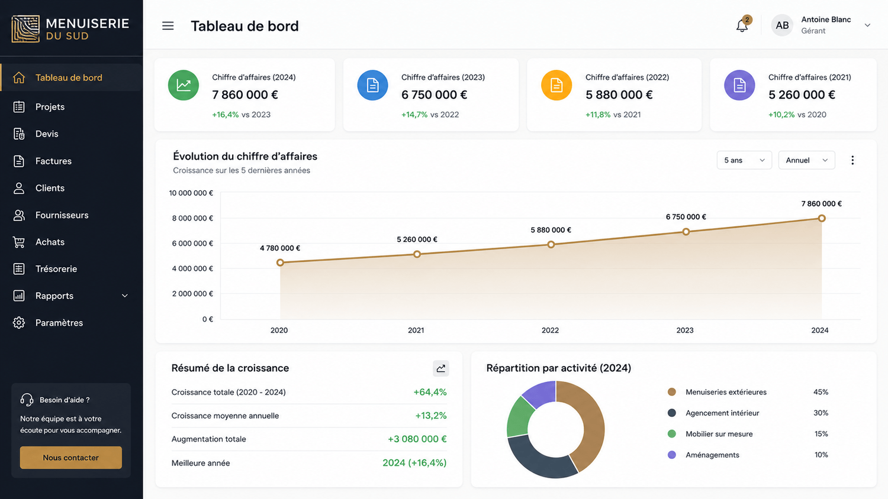
Task: Click the green Mobilier sur mesure legend dot
Action: point(671,434)
